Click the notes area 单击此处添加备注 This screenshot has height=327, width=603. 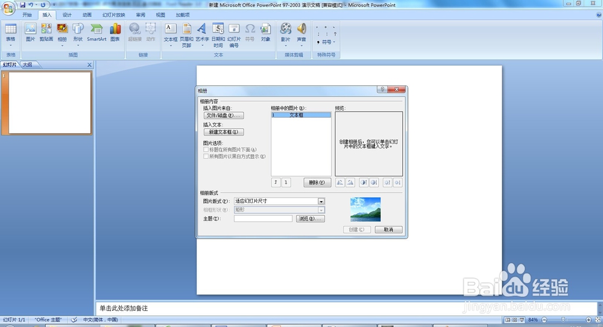tap(124, 308)
